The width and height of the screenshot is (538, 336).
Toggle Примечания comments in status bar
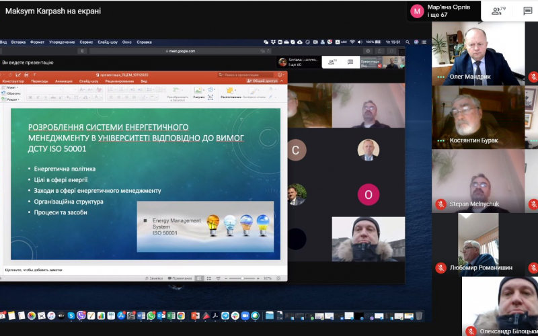pyautogui.click(x=180, y=278)
